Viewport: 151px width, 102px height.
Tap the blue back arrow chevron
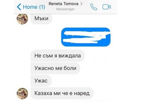click(19, 7)
